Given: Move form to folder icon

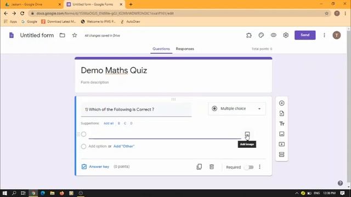Looking at the screenshot, I should [x=62, y=35].
